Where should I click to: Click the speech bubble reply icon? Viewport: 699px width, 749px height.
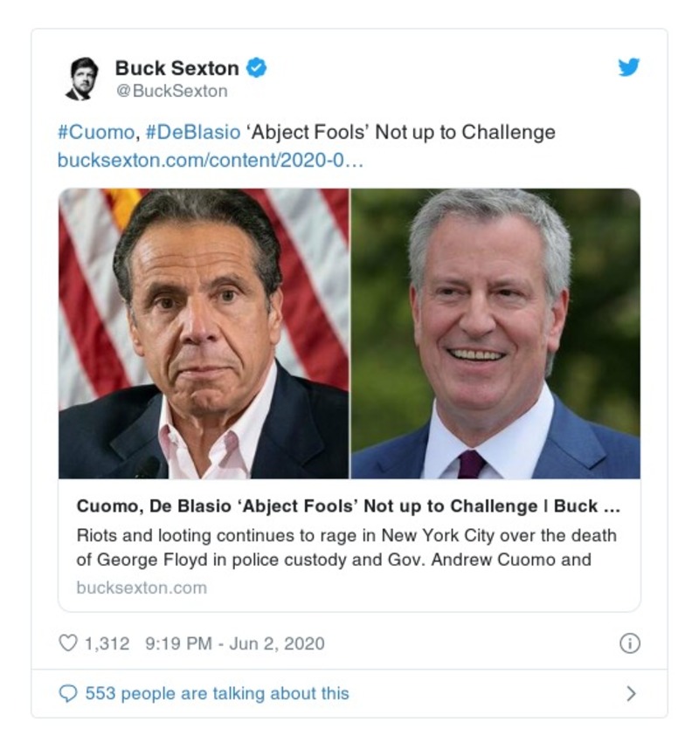67,693
